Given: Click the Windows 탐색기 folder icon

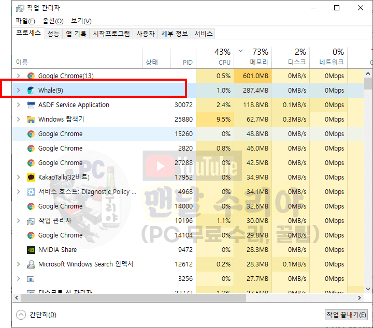Looking at the screenshot, I should [x=31, y=119].
